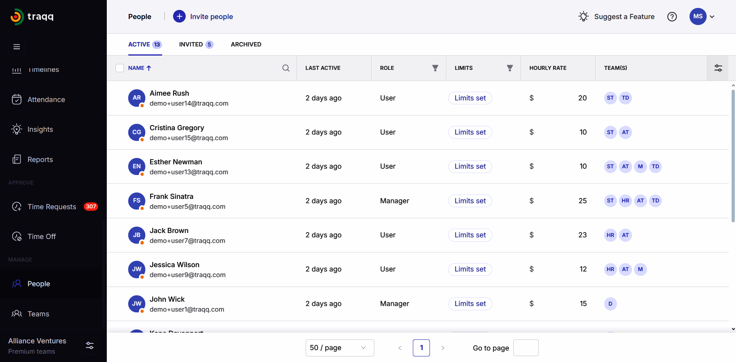Click the vertical table scrollbar
The height and width of the screenshot is (362, 736).
[x=733, y=156]
